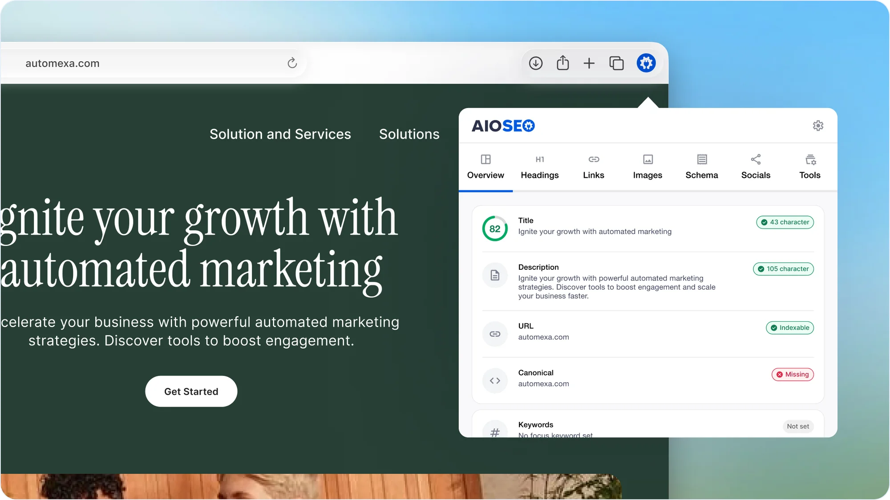
Task: Open a new tab with the plus icon
Action: coord(589,63)
